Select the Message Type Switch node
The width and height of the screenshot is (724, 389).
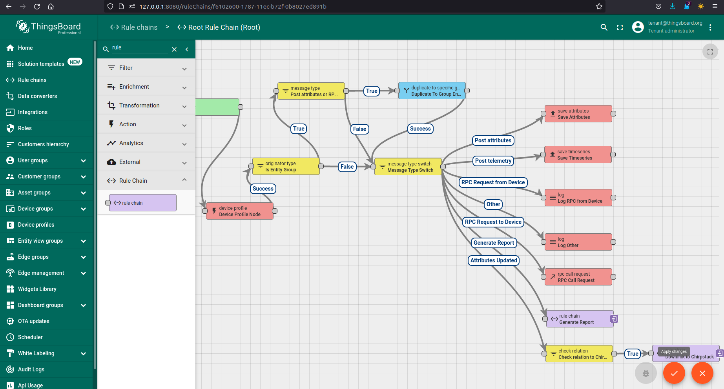click(408, 167)
